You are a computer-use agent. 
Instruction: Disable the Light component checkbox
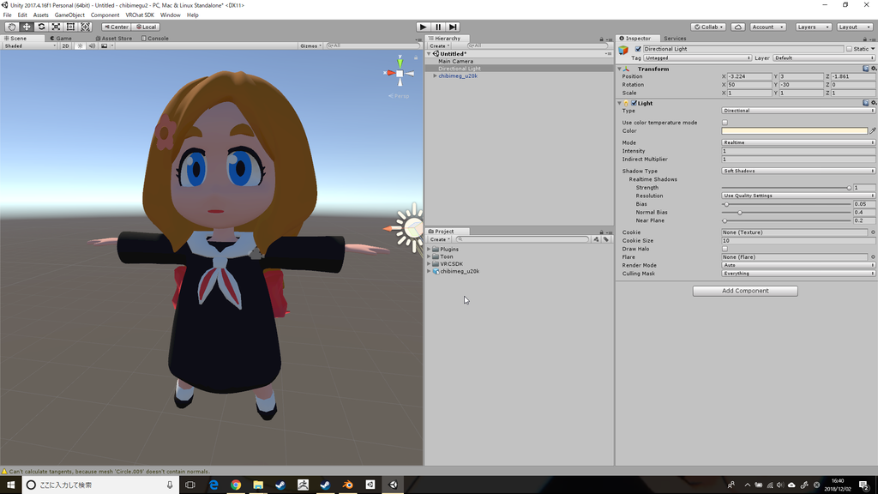pos(634,103)
